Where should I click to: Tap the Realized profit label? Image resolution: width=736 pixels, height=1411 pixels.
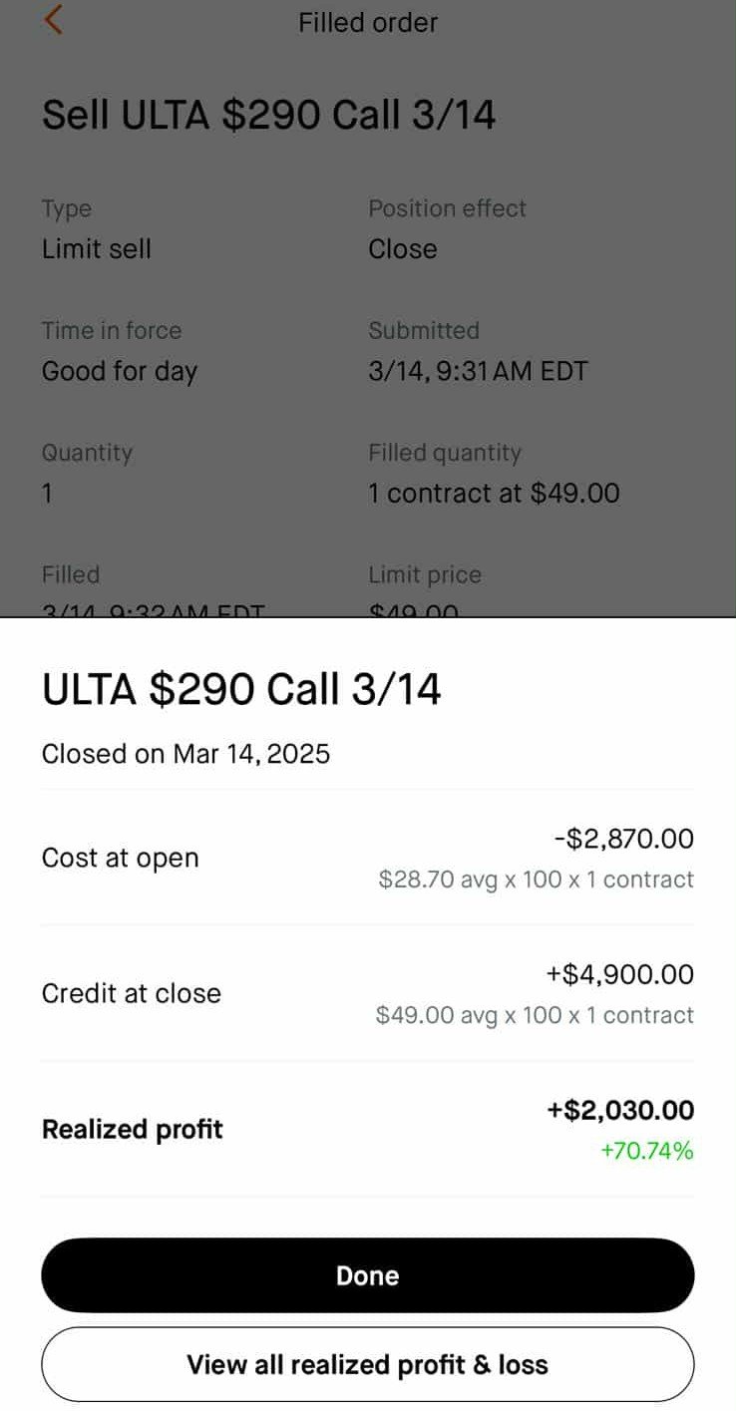pyautogui.click(x=133, y=1129)
